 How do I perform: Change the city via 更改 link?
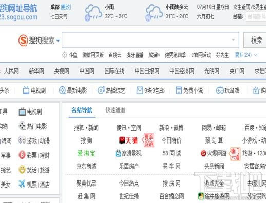click(x=66, y=7)
